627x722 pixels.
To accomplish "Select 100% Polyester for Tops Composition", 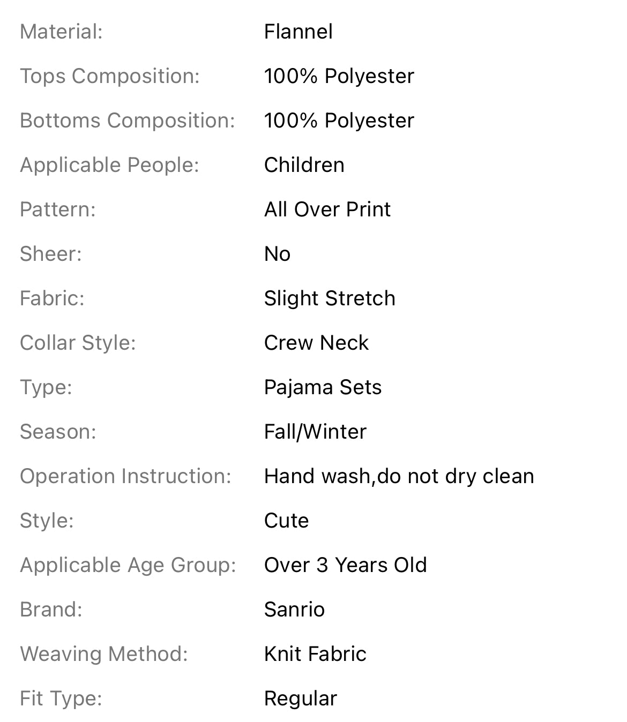I will coord(339,76).
